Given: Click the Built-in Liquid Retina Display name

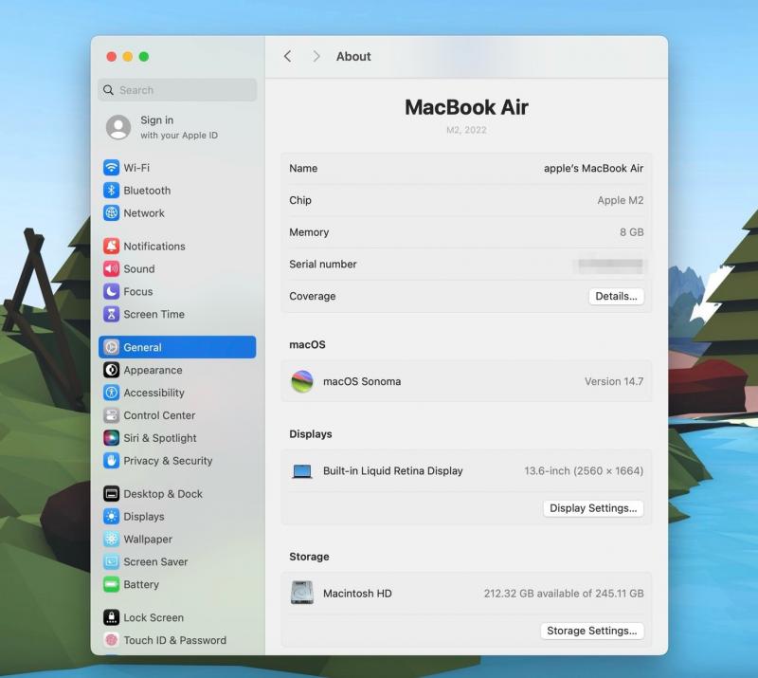Looking at the screenshot, I should (392, 471).
